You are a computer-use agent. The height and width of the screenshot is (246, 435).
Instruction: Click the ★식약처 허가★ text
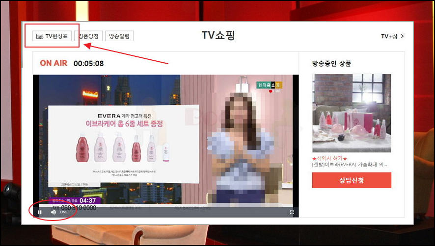329,158
